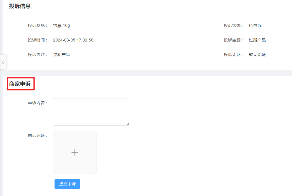The width and height of the screenshot is (292, 196).
Task: Select the 暂无凭证 value
Action: (257, 55)
